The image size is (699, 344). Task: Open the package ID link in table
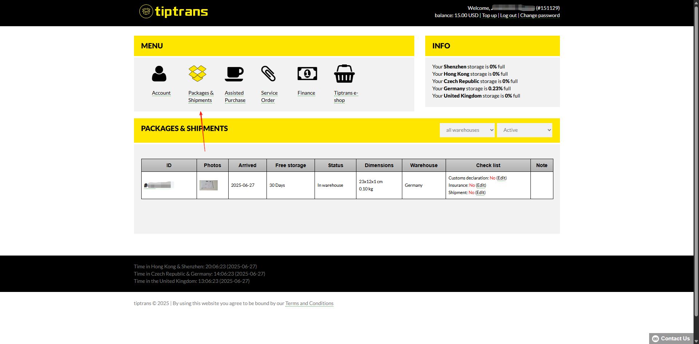pos(158,186)
